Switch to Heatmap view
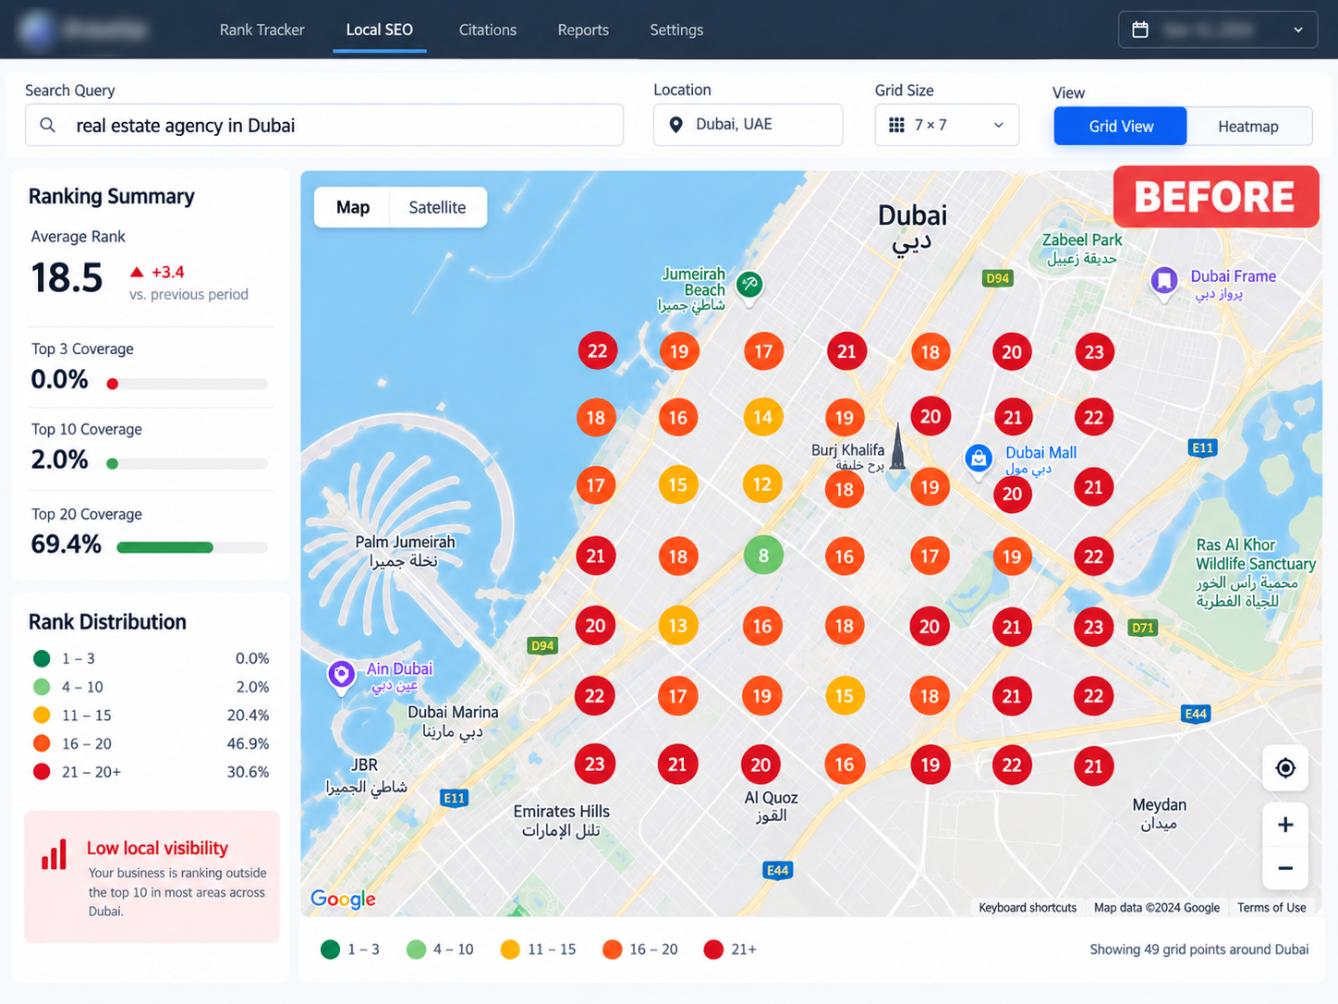The image size is (1338, 1004). pyautogui.click(x=1248, y=127)
